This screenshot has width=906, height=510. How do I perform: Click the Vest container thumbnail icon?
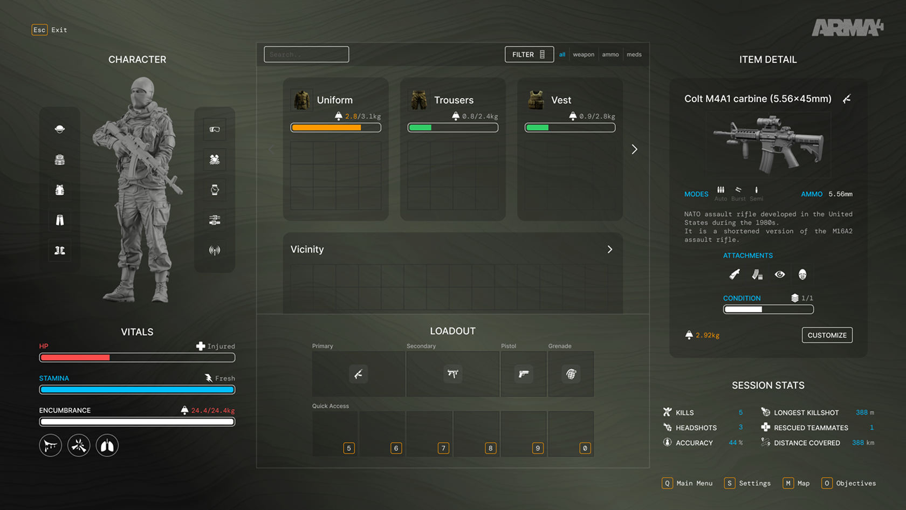tap(536, 100)
